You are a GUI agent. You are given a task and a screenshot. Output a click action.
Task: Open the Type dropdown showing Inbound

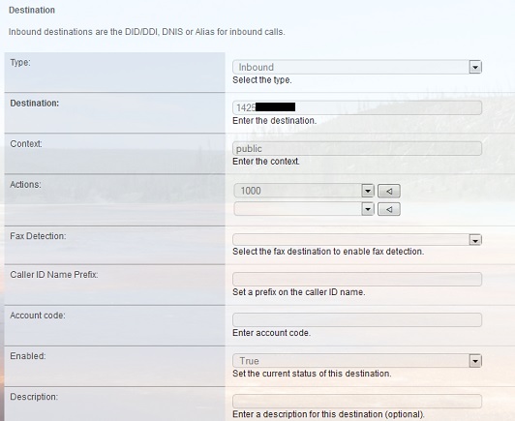pos(357,67)
